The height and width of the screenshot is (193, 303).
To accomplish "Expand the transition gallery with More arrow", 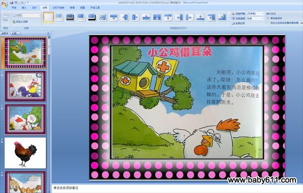I will click(229, 22).
